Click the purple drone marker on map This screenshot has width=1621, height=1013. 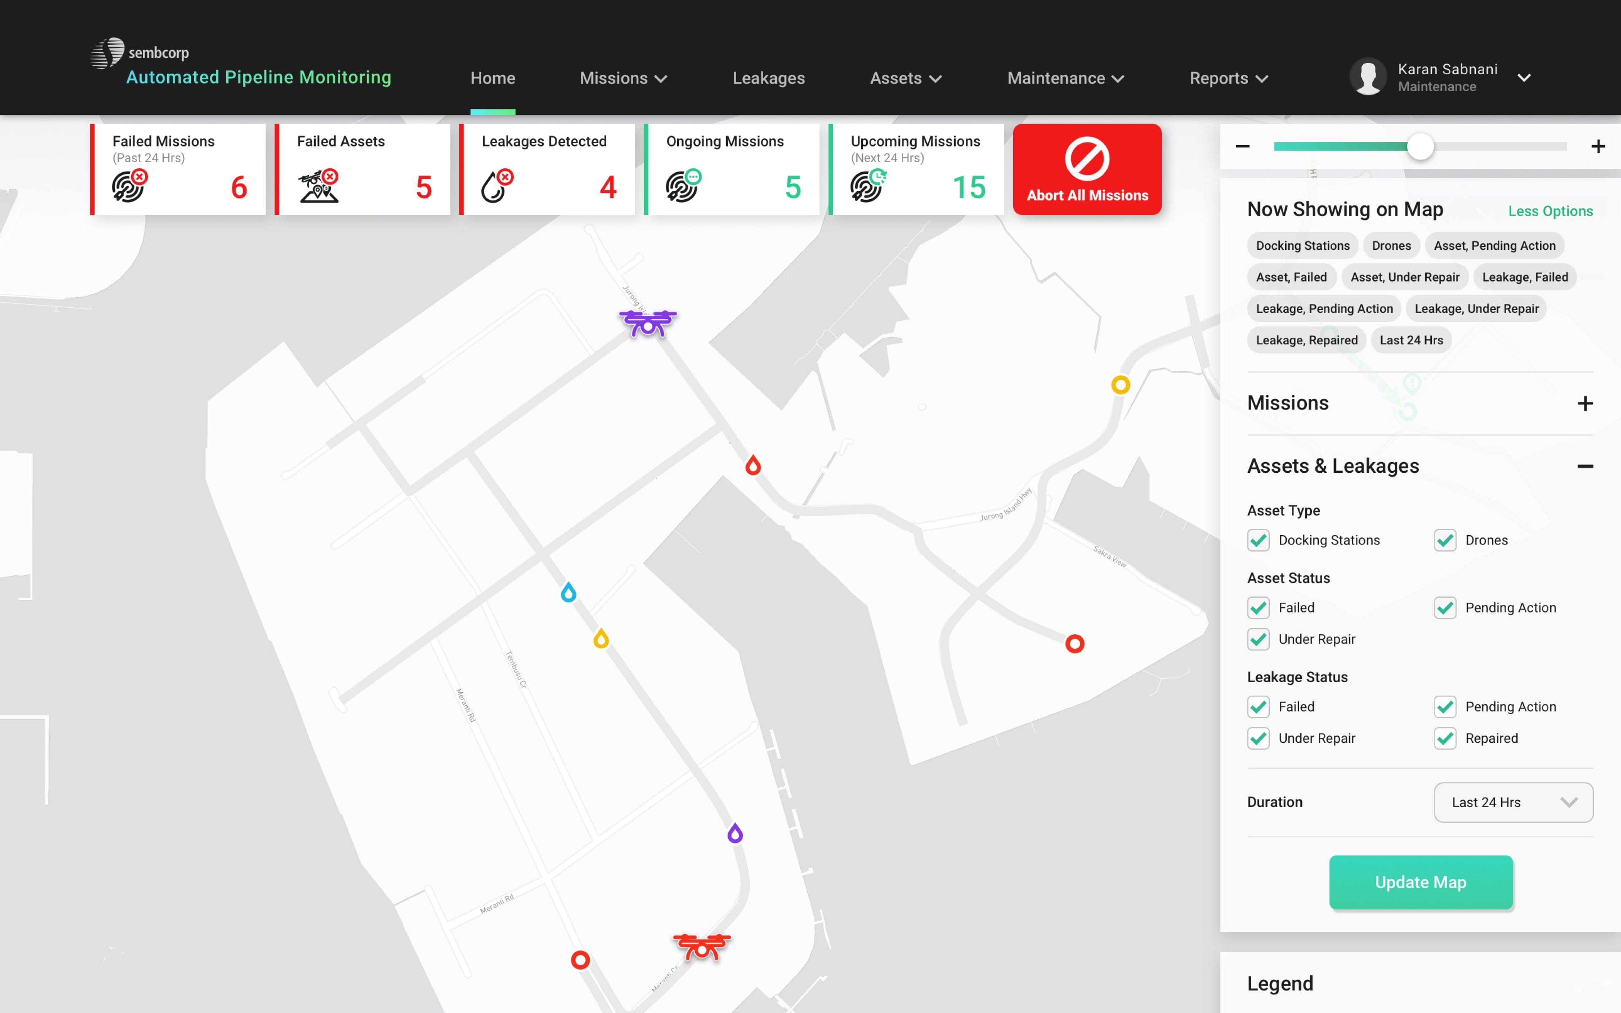tap(648, 323)
